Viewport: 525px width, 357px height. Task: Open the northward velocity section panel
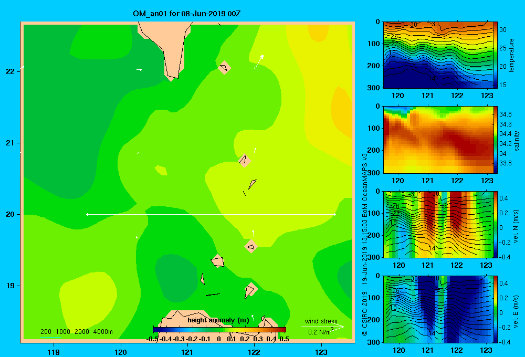[x=438, y=224]
